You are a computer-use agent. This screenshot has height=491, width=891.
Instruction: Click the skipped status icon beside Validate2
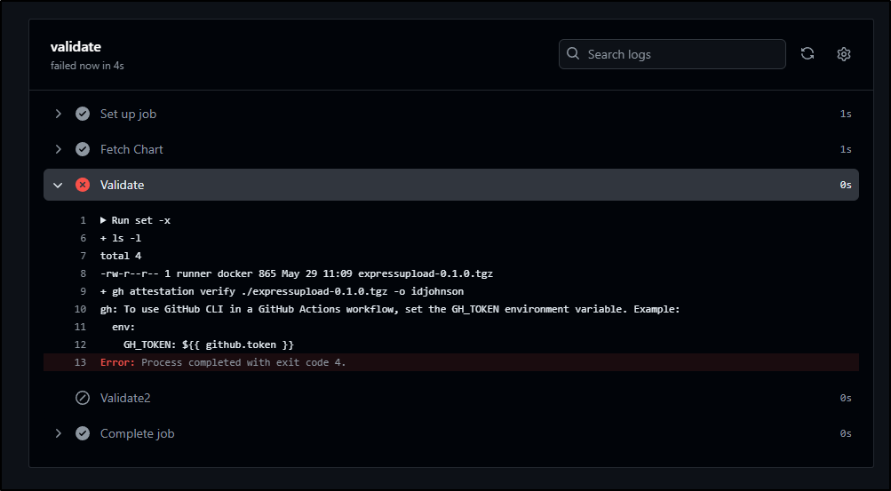click(83, 398)
